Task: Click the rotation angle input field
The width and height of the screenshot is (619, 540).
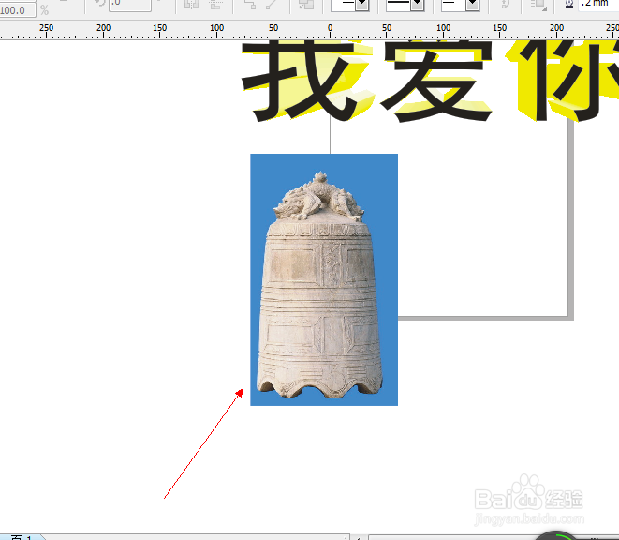Action: 130,5
